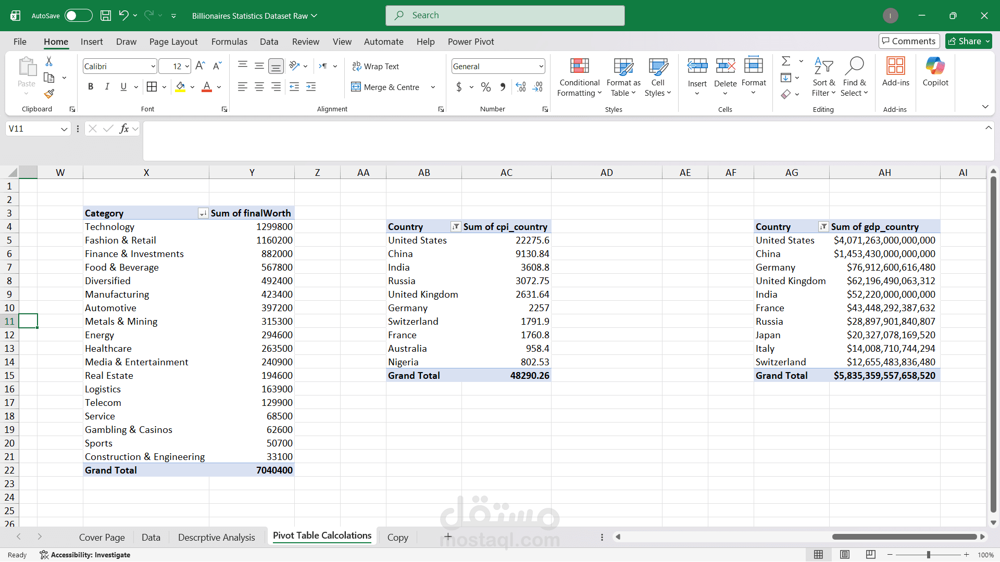The width and height of the screenshot is (1000, 562).
Task: Open the Category pivot filter dropdown
Action: tap(203, 213)
